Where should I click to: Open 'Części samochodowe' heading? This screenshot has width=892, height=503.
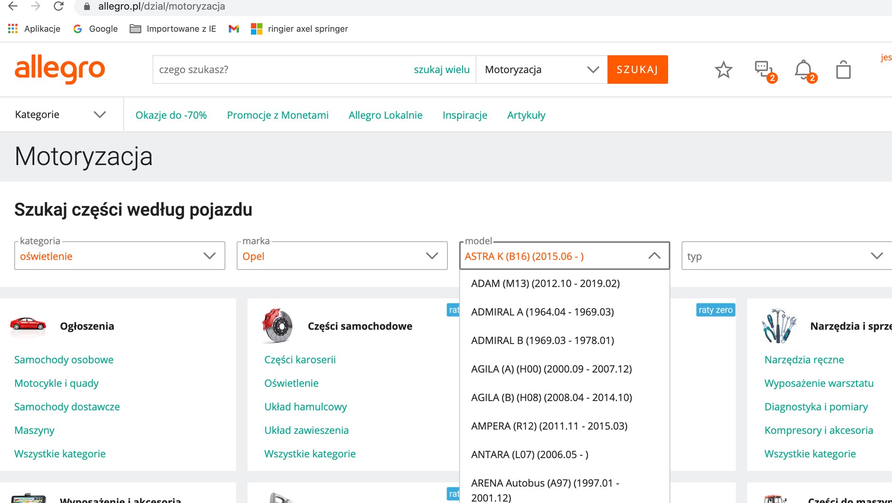360,326
